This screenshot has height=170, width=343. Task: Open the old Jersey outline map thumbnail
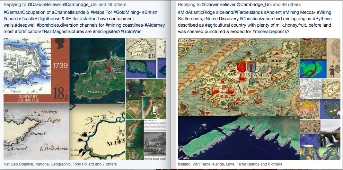point(141,49)
